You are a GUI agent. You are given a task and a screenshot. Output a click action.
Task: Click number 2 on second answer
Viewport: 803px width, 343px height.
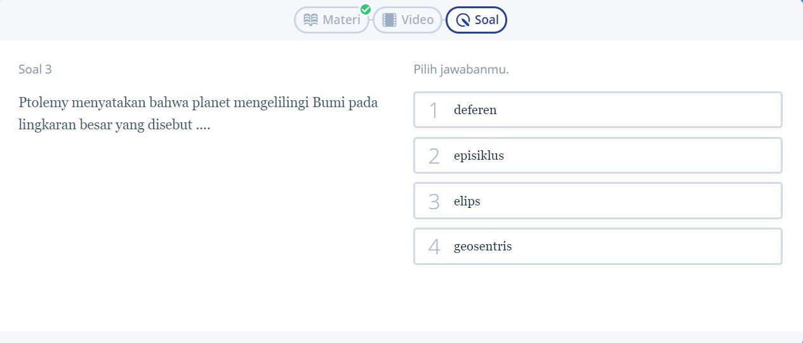434,156
